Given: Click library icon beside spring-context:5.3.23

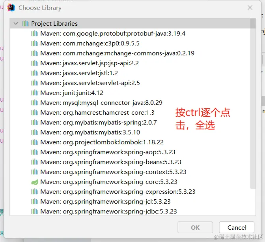Looking at the screenshot, I should (x=35, y=172).
